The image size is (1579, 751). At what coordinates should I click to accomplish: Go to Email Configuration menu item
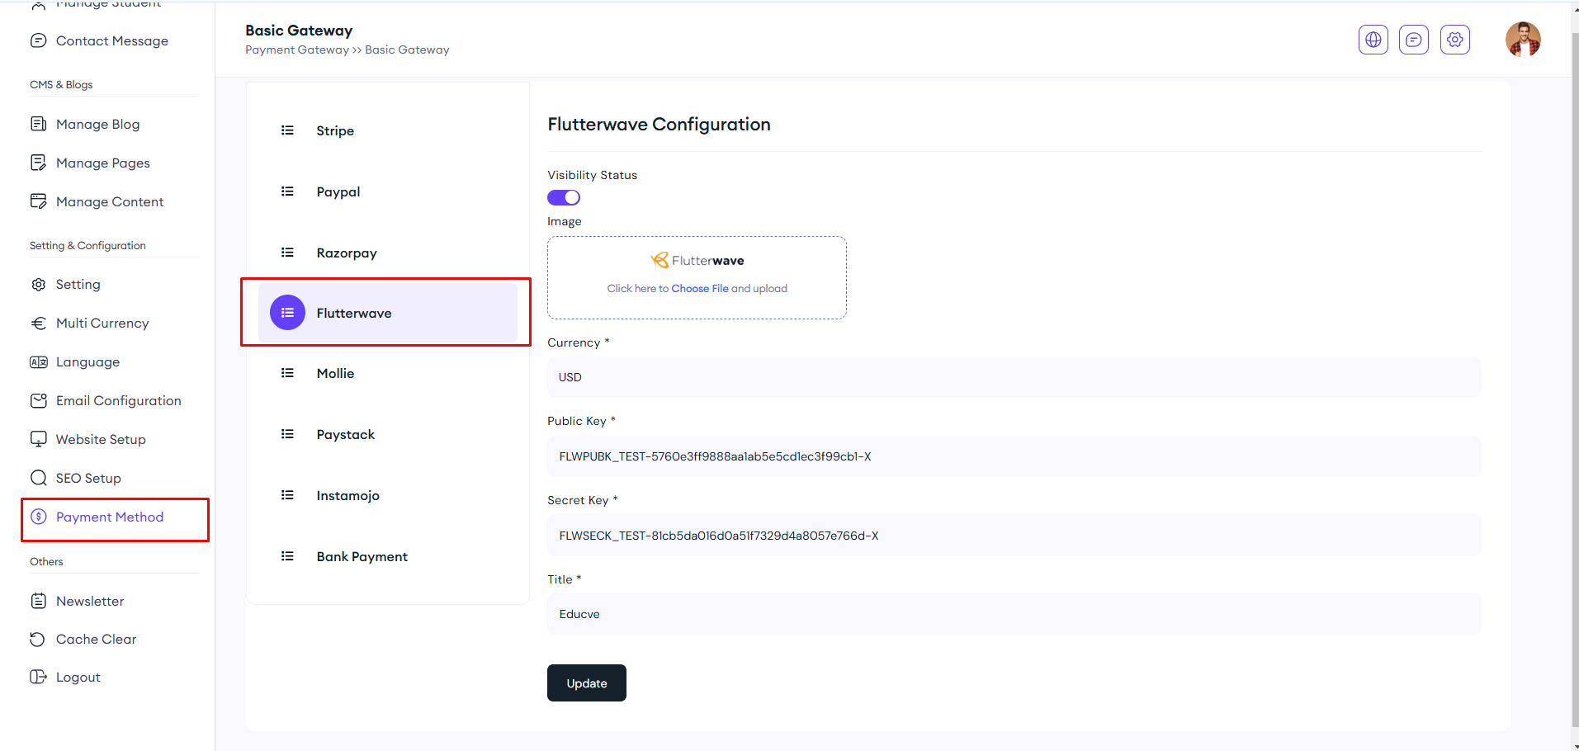(x=118, y=401)
